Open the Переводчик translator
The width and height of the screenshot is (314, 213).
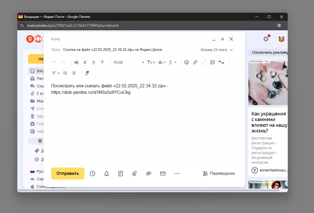(219, 174)
